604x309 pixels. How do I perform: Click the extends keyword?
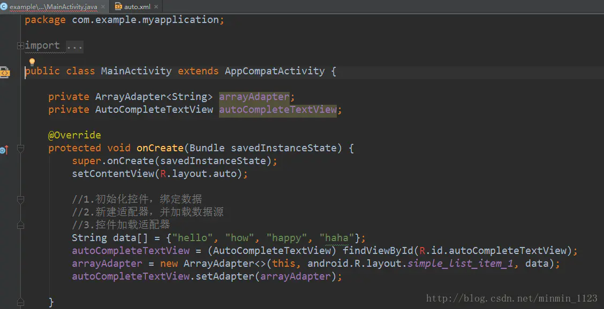198,71
